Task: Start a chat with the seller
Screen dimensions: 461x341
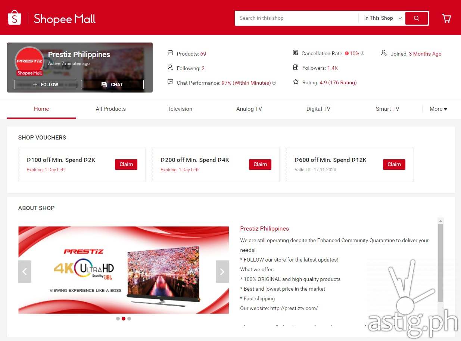Action: point(112,85)
